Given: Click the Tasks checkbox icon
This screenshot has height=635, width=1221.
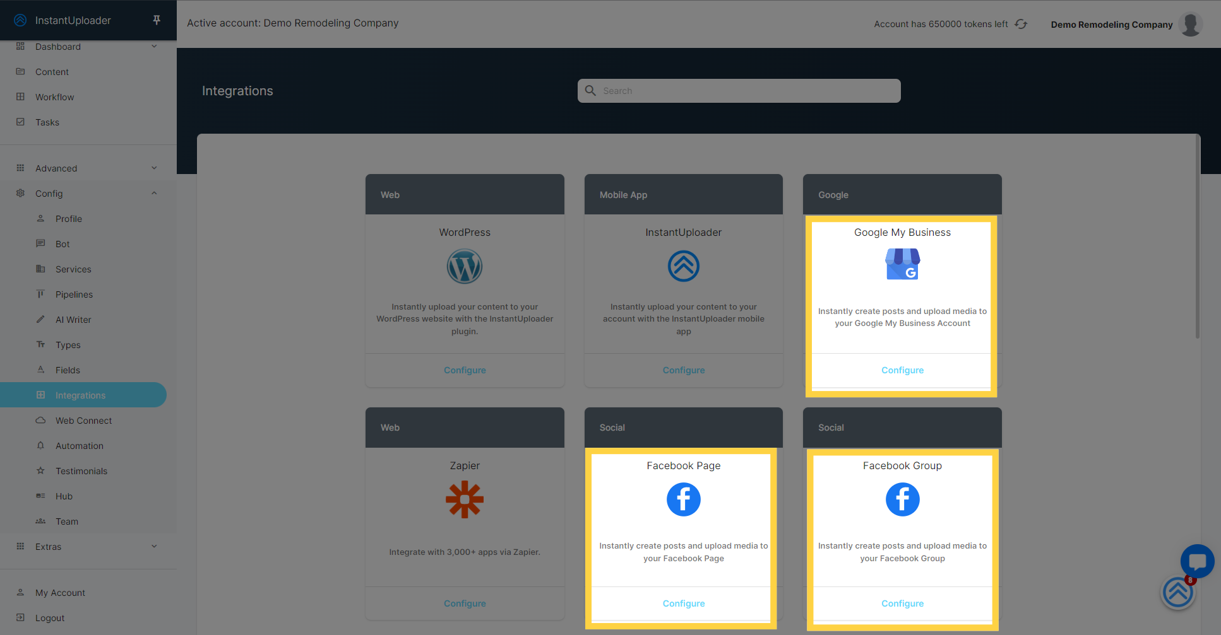Looking at the screenshot, I should (x=20, y=122).
